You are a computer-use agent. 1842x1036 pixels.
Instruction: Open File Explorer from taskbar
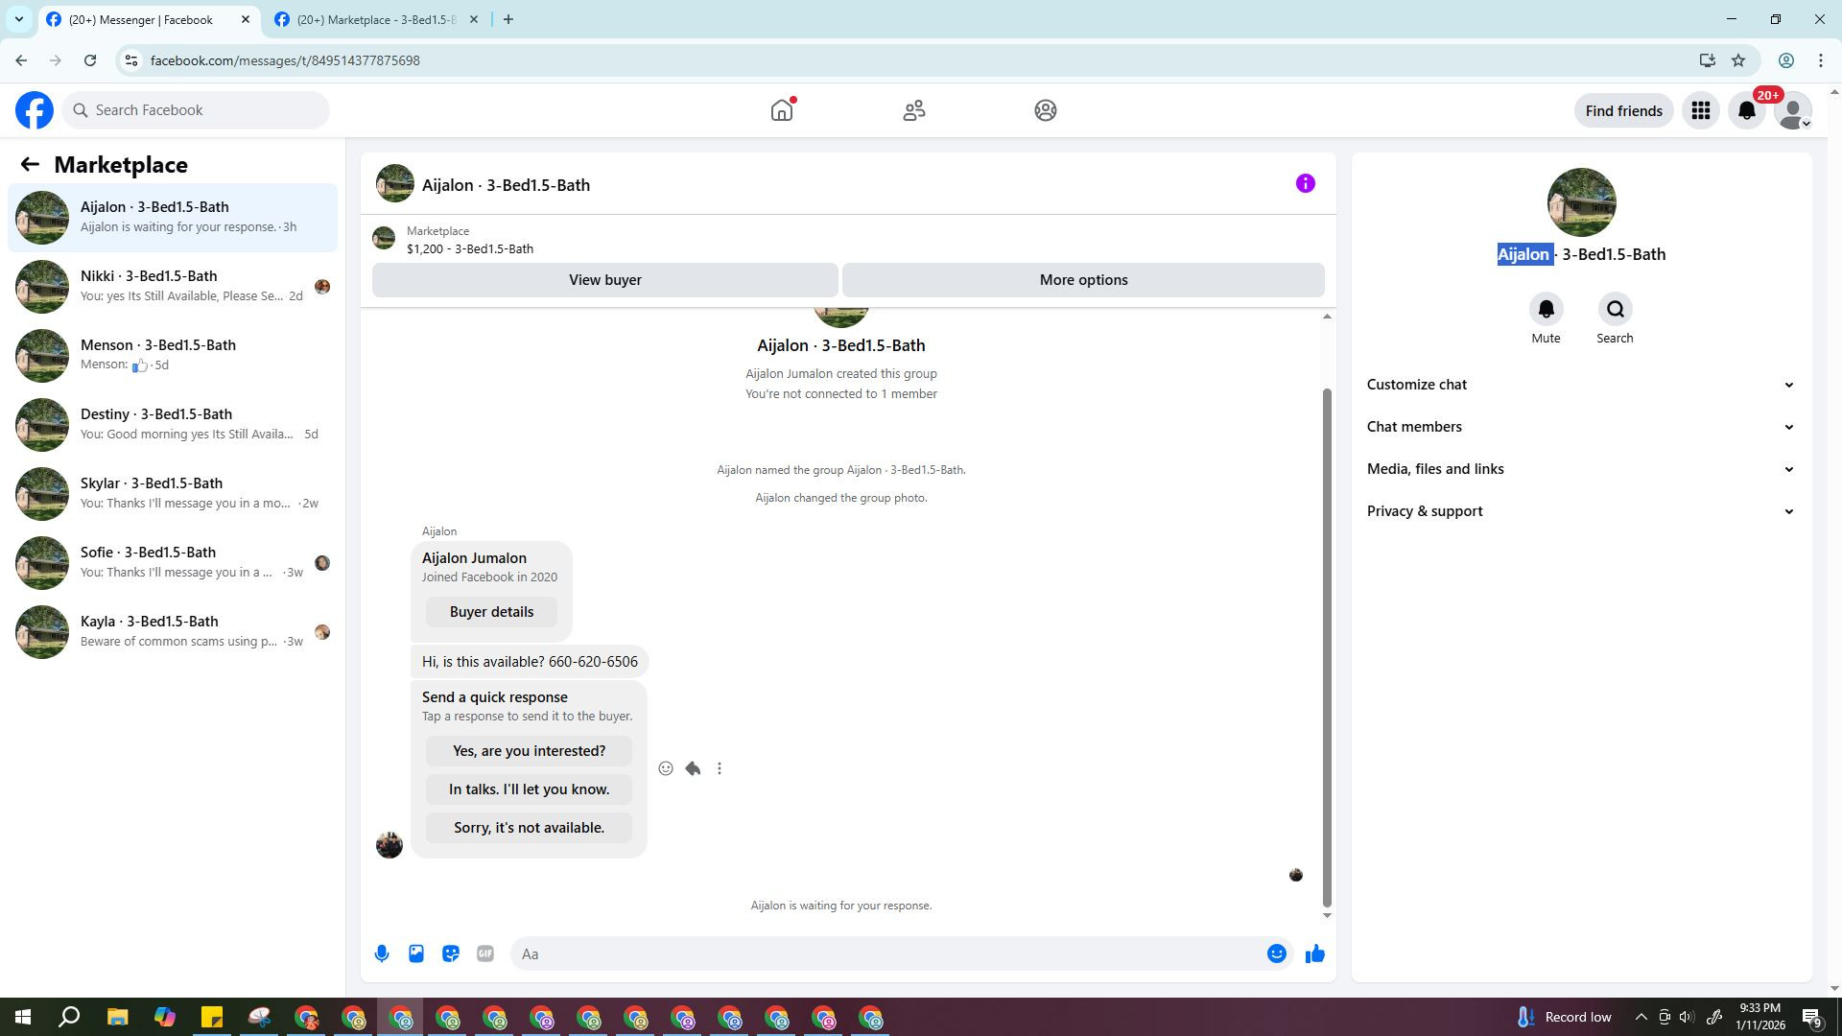point(117,1017)
